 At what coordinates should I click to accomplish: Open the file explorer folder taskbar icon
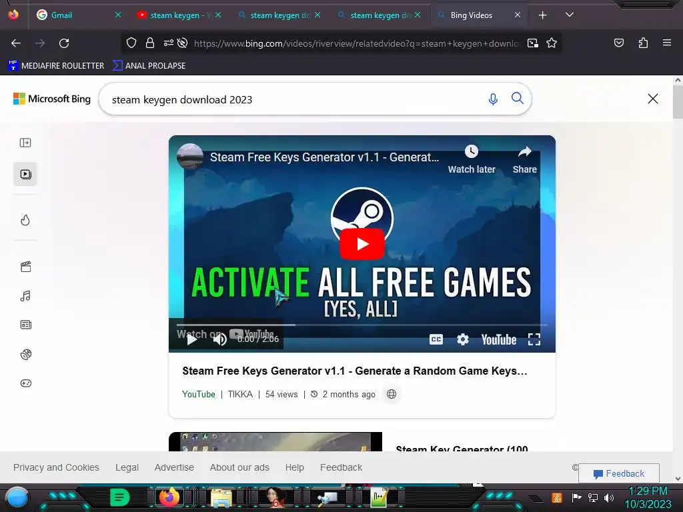pos(221,497)
